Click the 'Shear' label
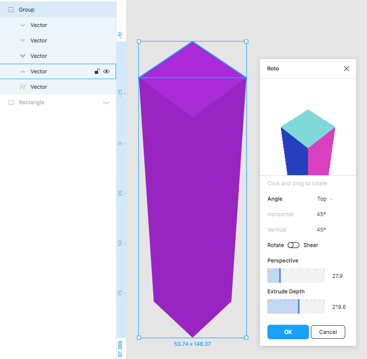 [310, 245]
